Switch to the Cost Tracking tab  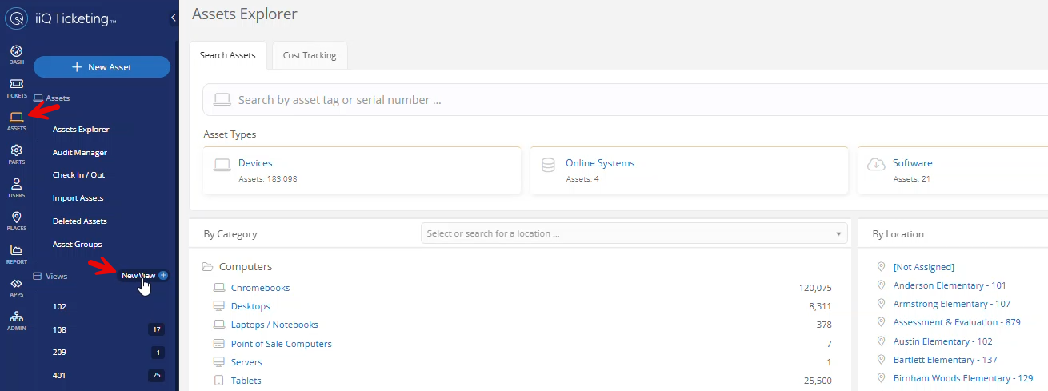310,56
